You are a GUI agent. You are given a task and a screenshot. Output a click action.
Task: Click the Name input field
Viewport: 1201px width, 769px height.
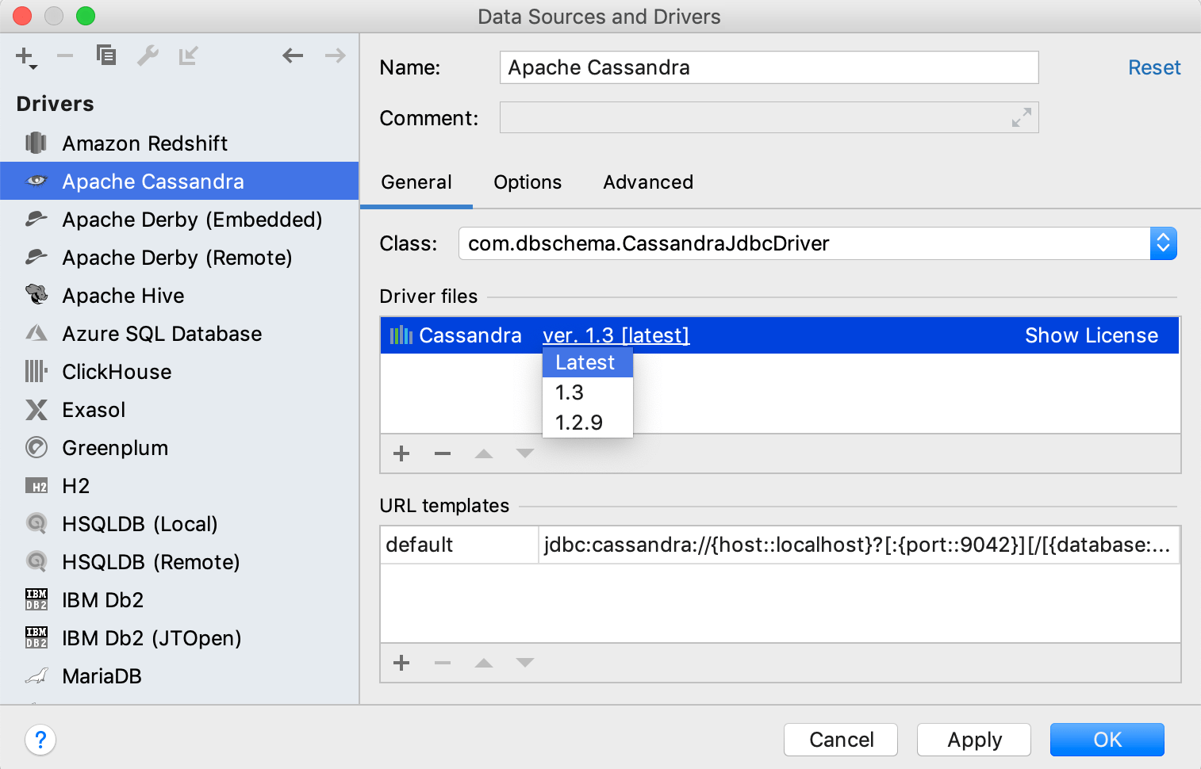[768, 67]
